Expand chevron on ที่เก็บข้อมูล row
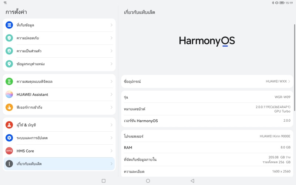 111,25
